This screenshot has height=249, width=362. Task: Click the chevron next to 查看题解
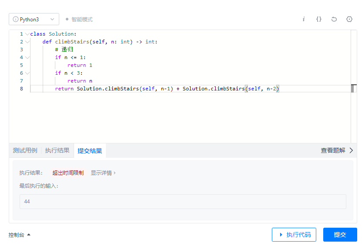pyautogui.click(x=351, y=150)
